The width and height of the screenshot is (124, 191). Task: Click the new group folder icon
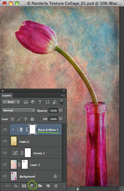[40, 186]
